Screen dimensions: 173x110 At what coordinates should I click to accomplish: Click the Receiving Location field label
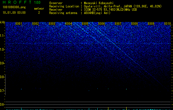64,6
